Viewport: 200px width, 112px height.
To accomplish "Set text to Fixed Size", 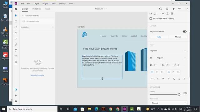I will coord(178,72).
